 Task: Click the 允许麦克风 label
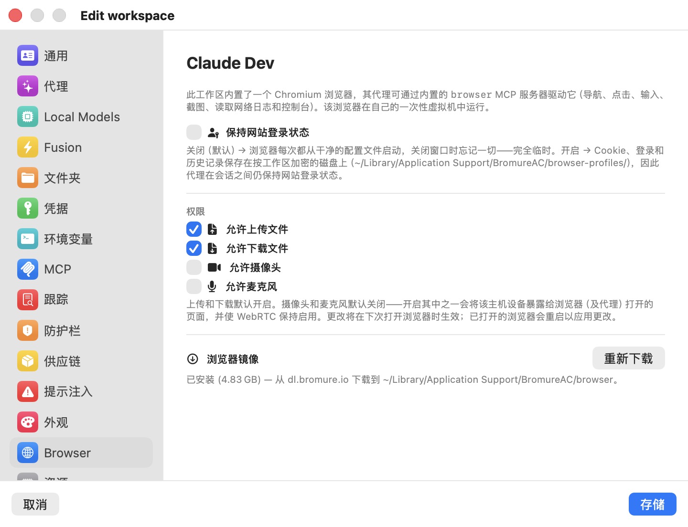coord(251,287)
